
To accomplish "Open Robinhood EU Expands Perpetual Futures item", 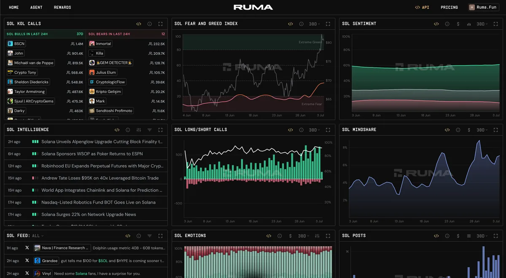I will coord(86,166).
